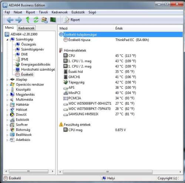Click right arrow of details scrollbar
This screenshot has height=183, width=185.
[x=180, y=172]
